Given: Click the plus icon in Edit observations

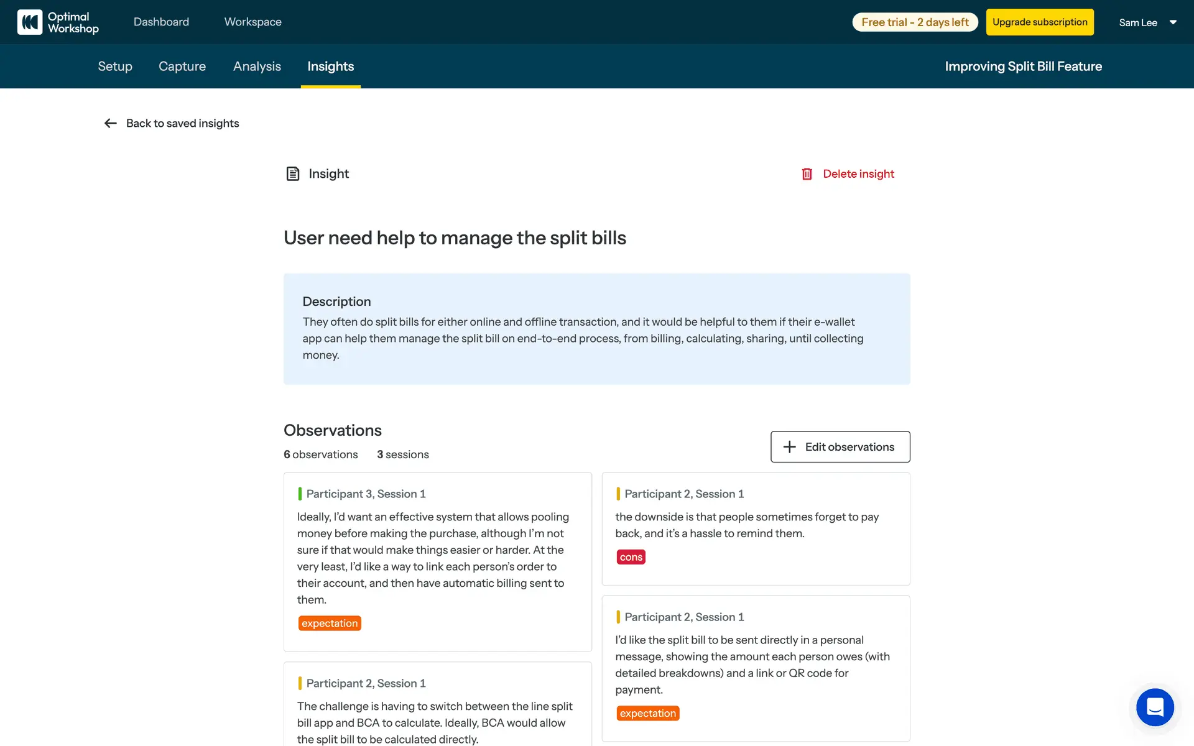Looking at the screenshot, I should [x=789, y=447].
